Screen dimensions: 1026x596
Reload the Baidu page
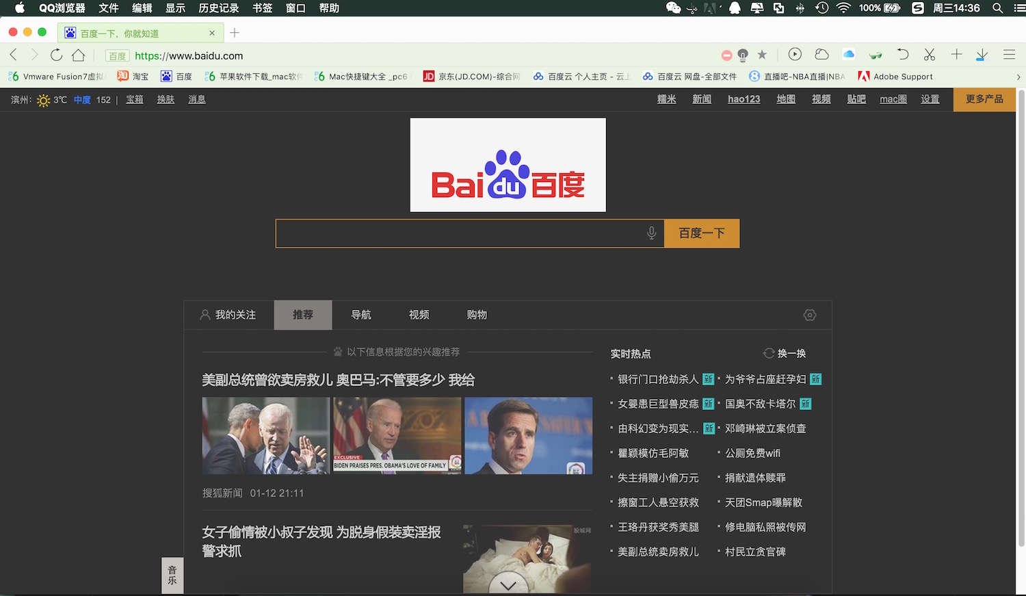[x=56, y=55]
